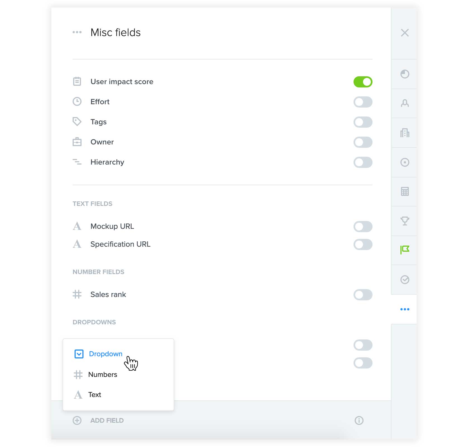Screen dimensions: 468x447
Task: Open the three-dot menu beside Misc fields
Action: 77,32
